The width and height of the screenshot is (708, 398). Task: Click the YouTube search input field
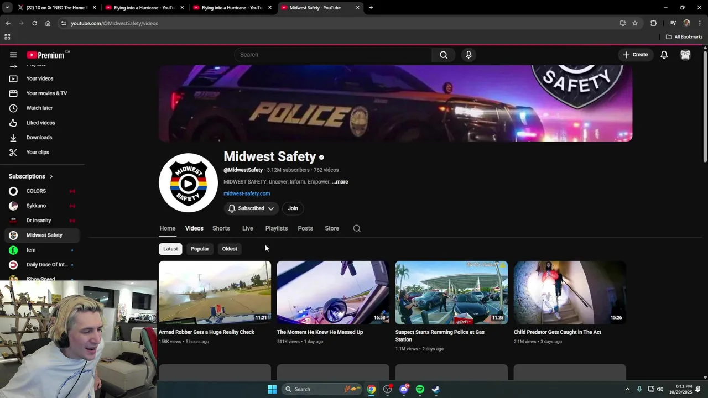[x=333, y=55]
